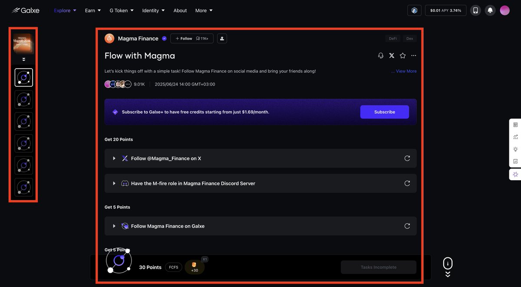This screenshot has height=287, width=521.
Task: Open the mobile app phone icon
Action: click(475, 10)
